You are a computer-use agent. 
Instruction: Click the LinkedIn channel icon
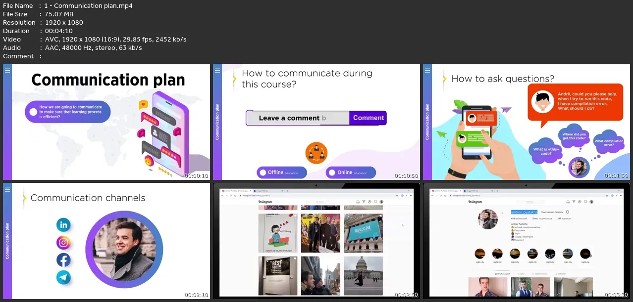tap(63, 225)
